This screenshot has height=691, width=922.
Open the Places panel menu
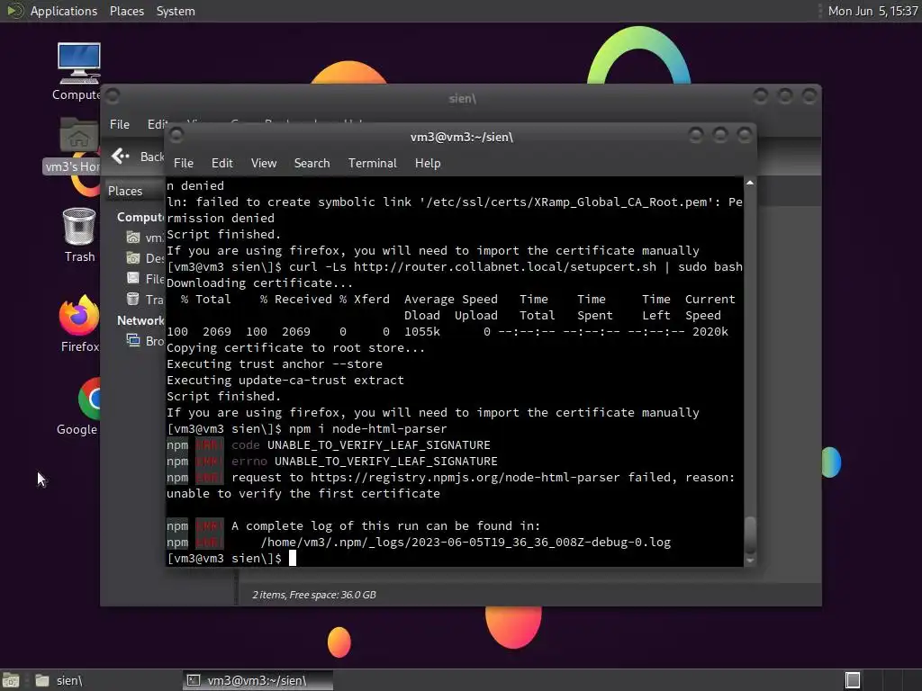[x=126, y=11]
